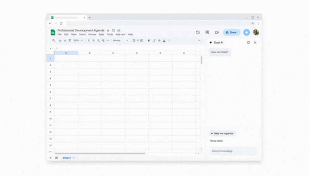Image resolution: width=310 pixels, height=176 pixels.
Task: Click the Share button
Action: point(231,32)
